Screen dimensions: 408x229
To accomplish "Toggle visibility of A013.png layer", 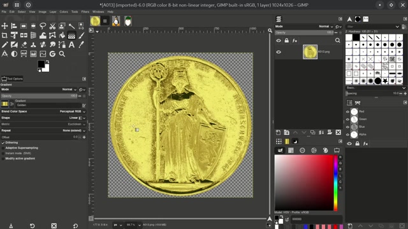I will [279, 52].
